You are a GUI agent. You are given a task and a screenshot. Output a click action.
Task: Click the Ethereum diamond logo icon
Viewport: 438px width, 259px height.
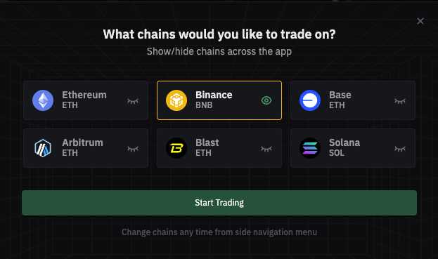click(43, 100)
